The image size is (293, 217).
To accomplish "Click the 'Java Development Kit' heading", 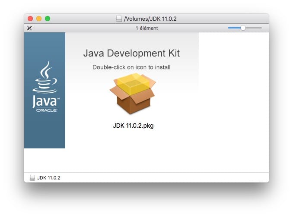I will click(x=131, y=53).
